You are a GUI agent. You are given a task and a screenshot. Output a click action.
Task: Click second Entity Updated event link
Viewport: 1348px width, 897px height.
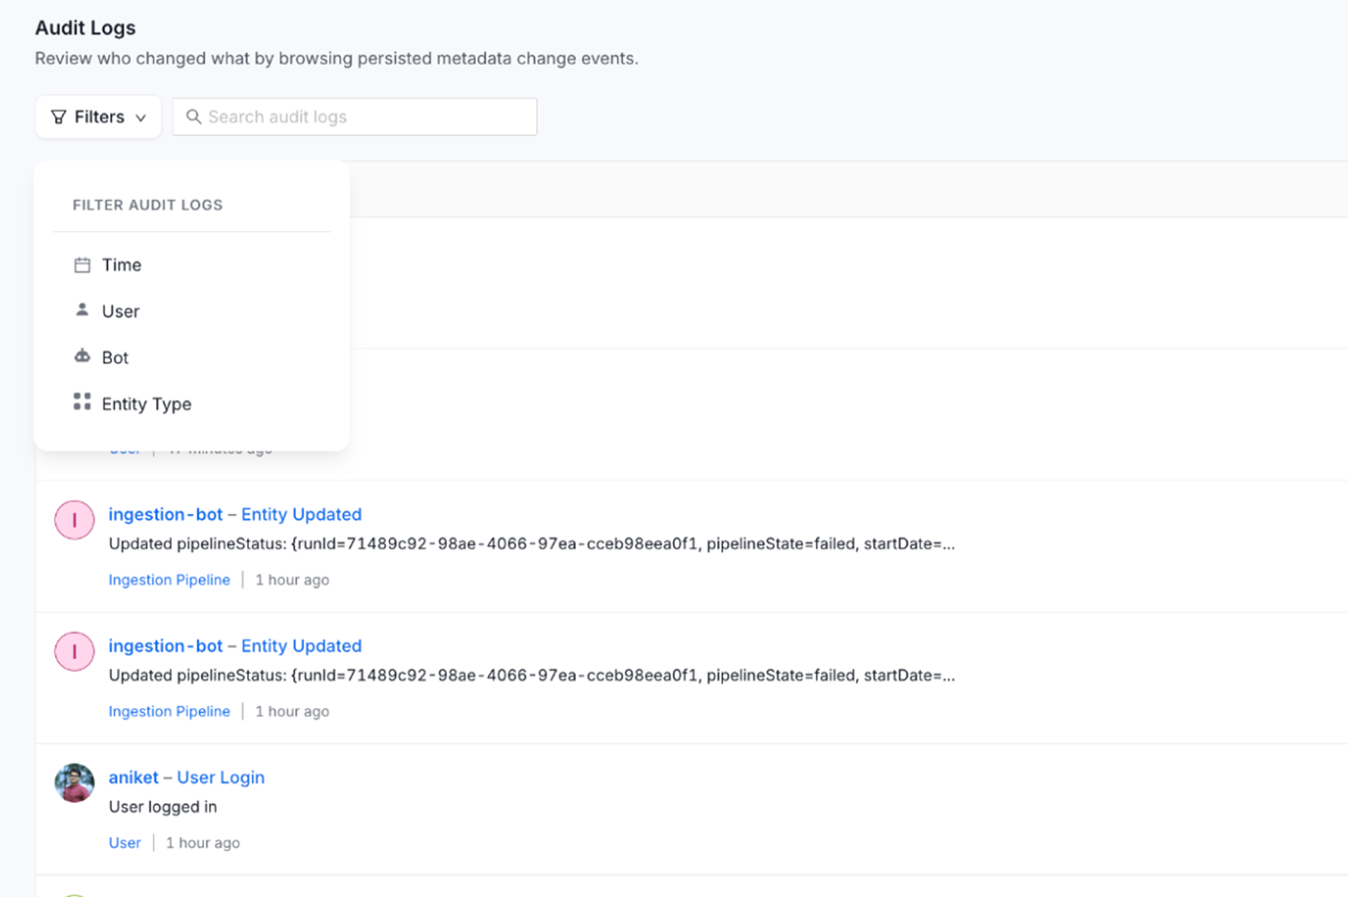pyautogui.click(x=301, y=646)
